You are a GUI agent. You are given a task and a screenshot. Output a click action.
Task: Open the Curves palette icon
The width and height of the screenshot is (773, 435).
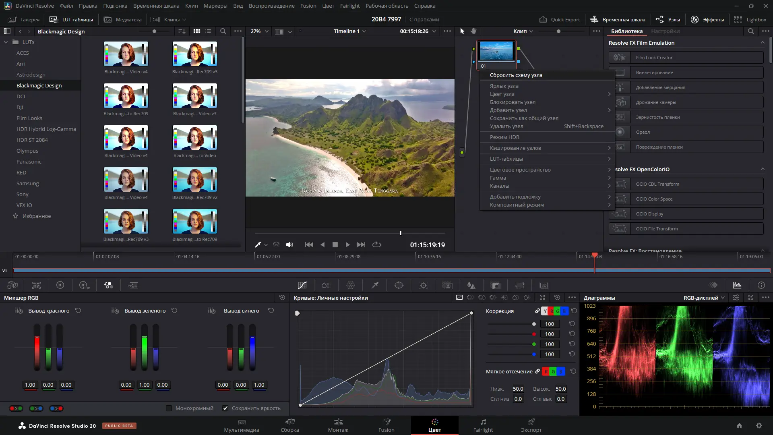pyautogui.click(x=302, y=285)
